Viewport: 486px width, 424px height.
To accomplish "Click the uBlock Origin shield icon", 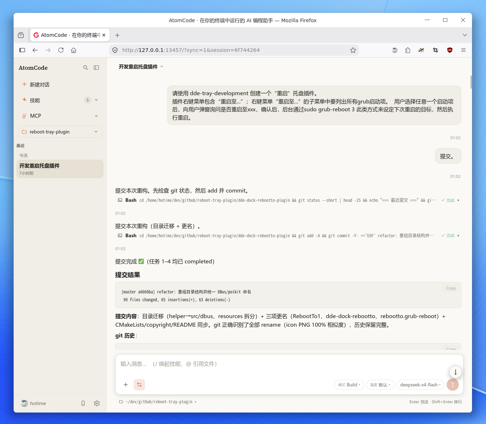I will 450,50.
